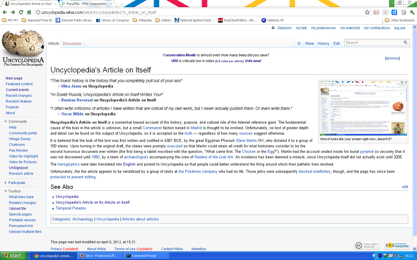The height and width of the screenshot is (260, 417).
Task: Toggle the bookmark star in address bar
Action: coord(367,12)
